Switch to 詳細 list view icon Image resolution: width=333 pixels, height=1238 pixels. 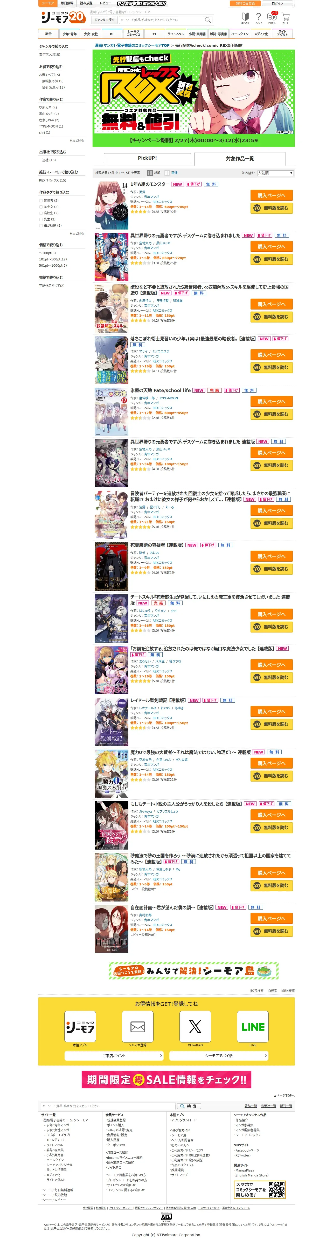[154, 172]
